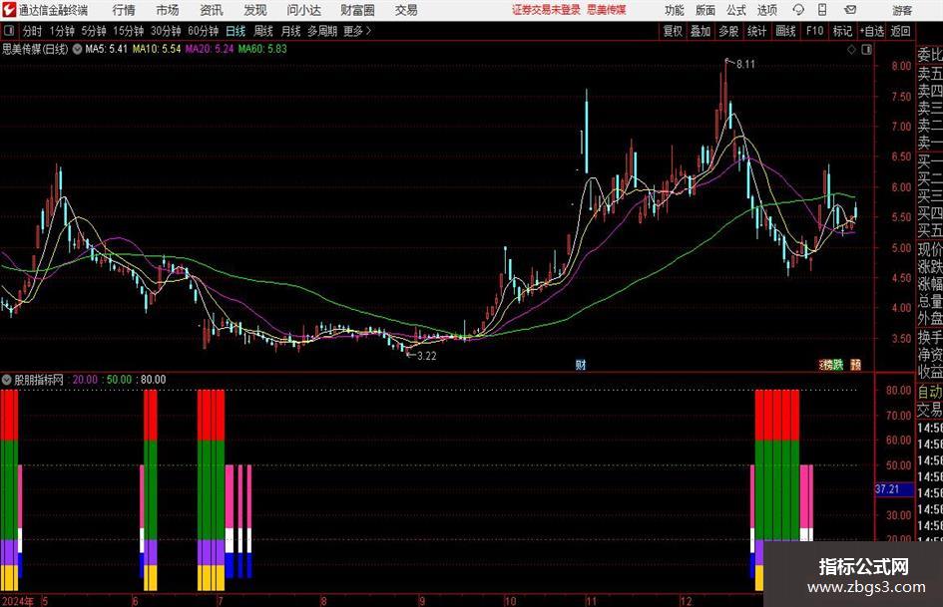Viewport: 943px width, 607px height.
Task: Switch to the 60分钟 period tab
Action: pos(204,31)
